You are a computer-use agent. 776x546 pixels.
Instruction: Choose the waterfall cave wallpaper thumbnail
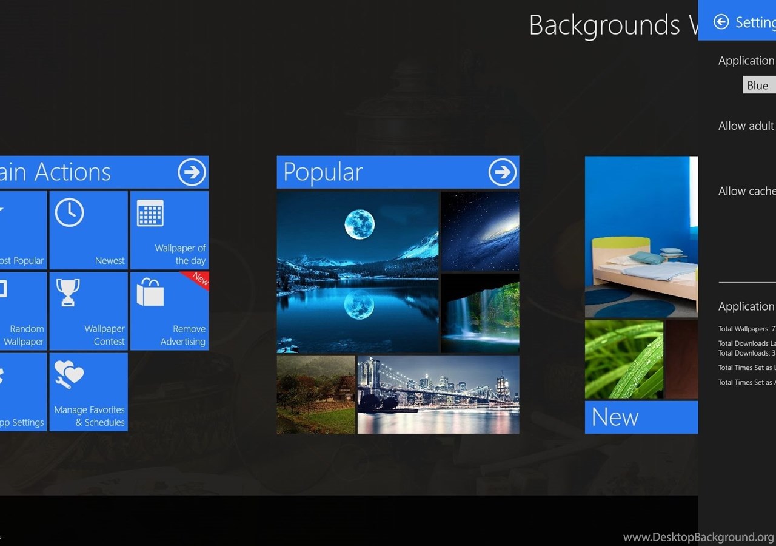(x=480, y=313)
